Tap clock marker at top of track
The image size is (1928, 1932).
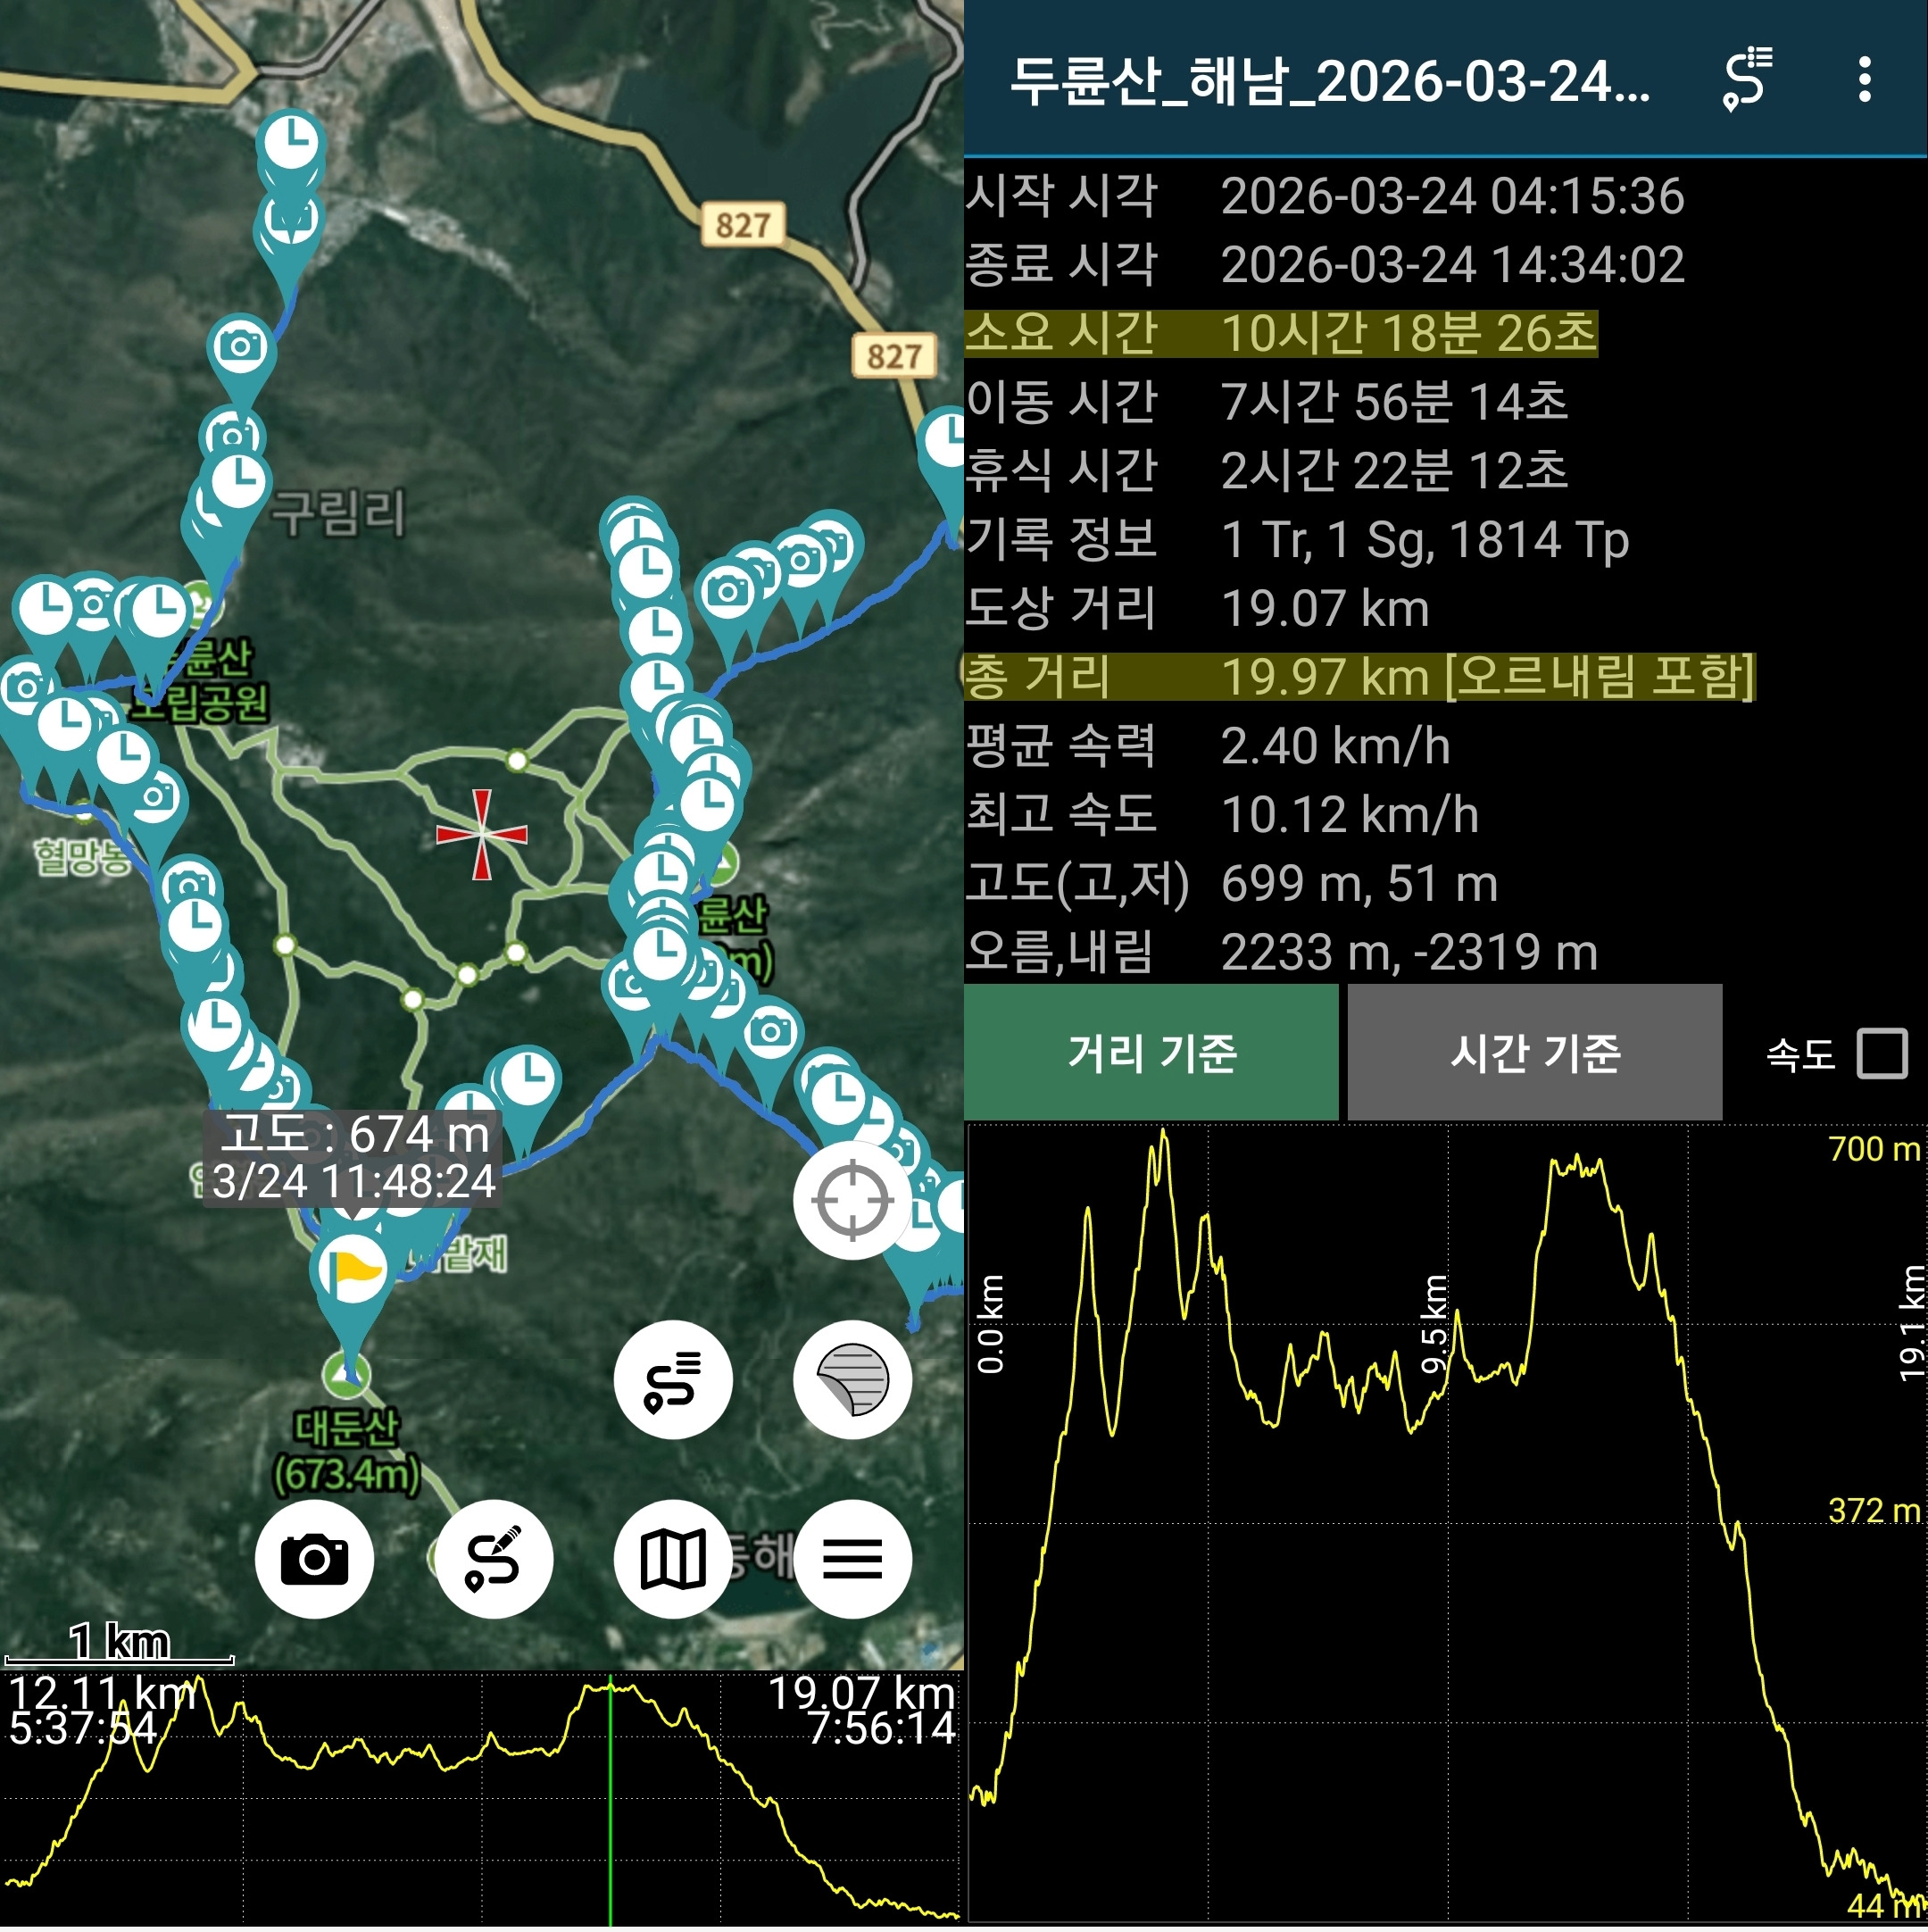[x=291, y=142]
